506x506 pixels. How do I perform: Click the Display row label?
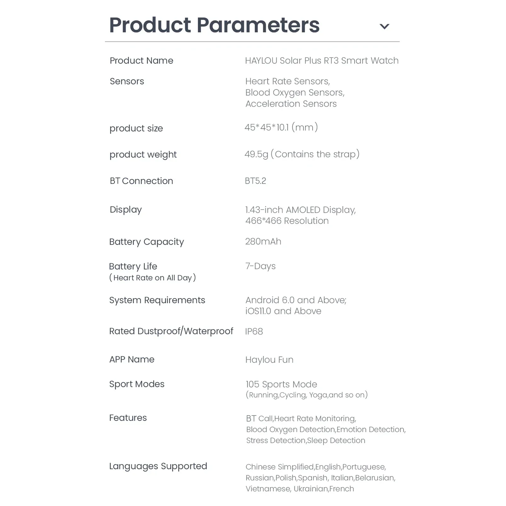(125, 210)
